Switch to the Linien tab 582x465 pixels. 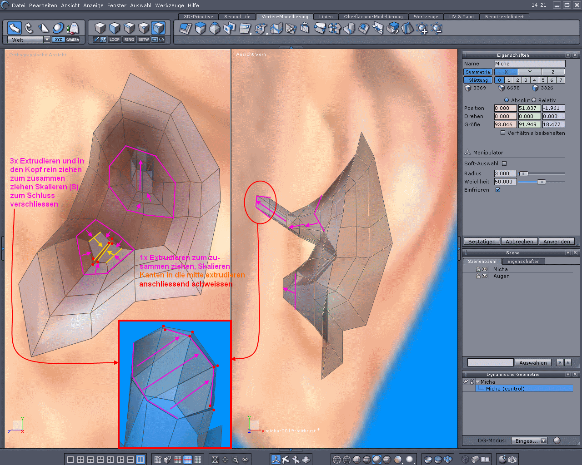tap(326, 16)
